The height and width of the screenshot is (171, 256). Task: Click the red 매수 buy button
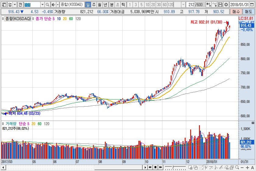click(x=236, y=12)
